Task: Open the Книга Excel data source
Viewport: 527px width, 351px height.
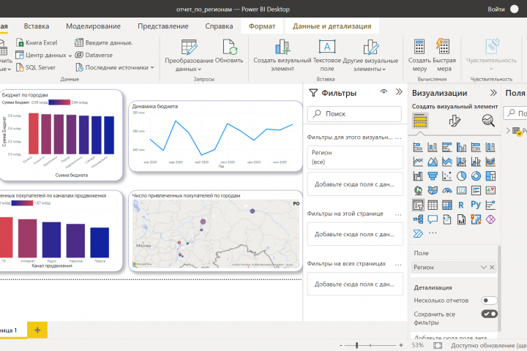Action: (37, 42)
